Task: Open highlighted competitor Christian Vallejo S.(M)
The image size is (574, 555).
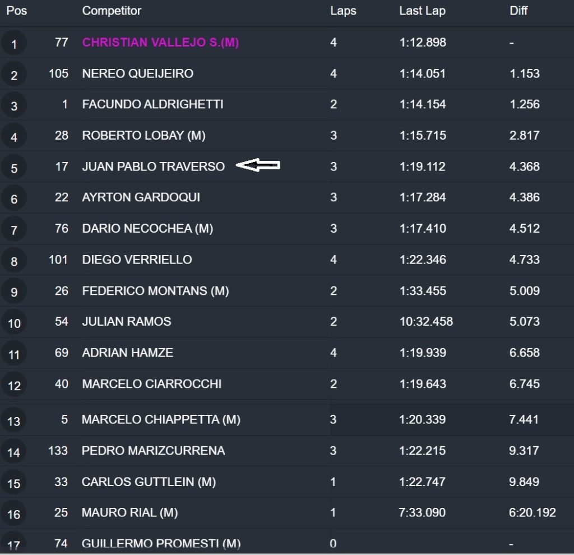Action: [x=160, y=43]
